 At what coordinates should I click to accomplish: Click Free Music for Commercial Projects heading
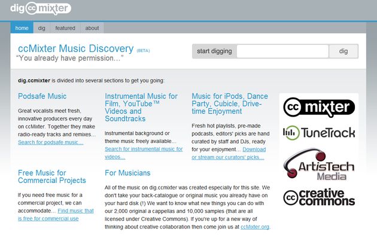point(51,176)
